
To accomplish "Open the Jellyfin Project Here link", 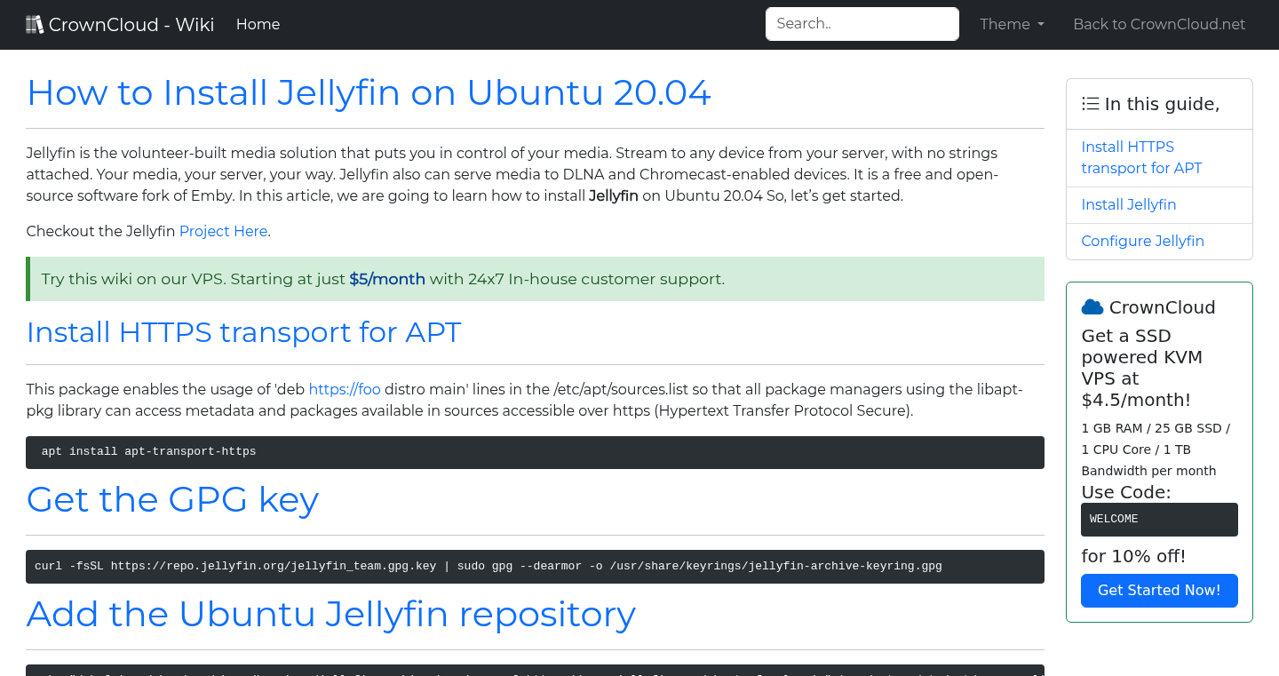I will [x=223, y=231].
